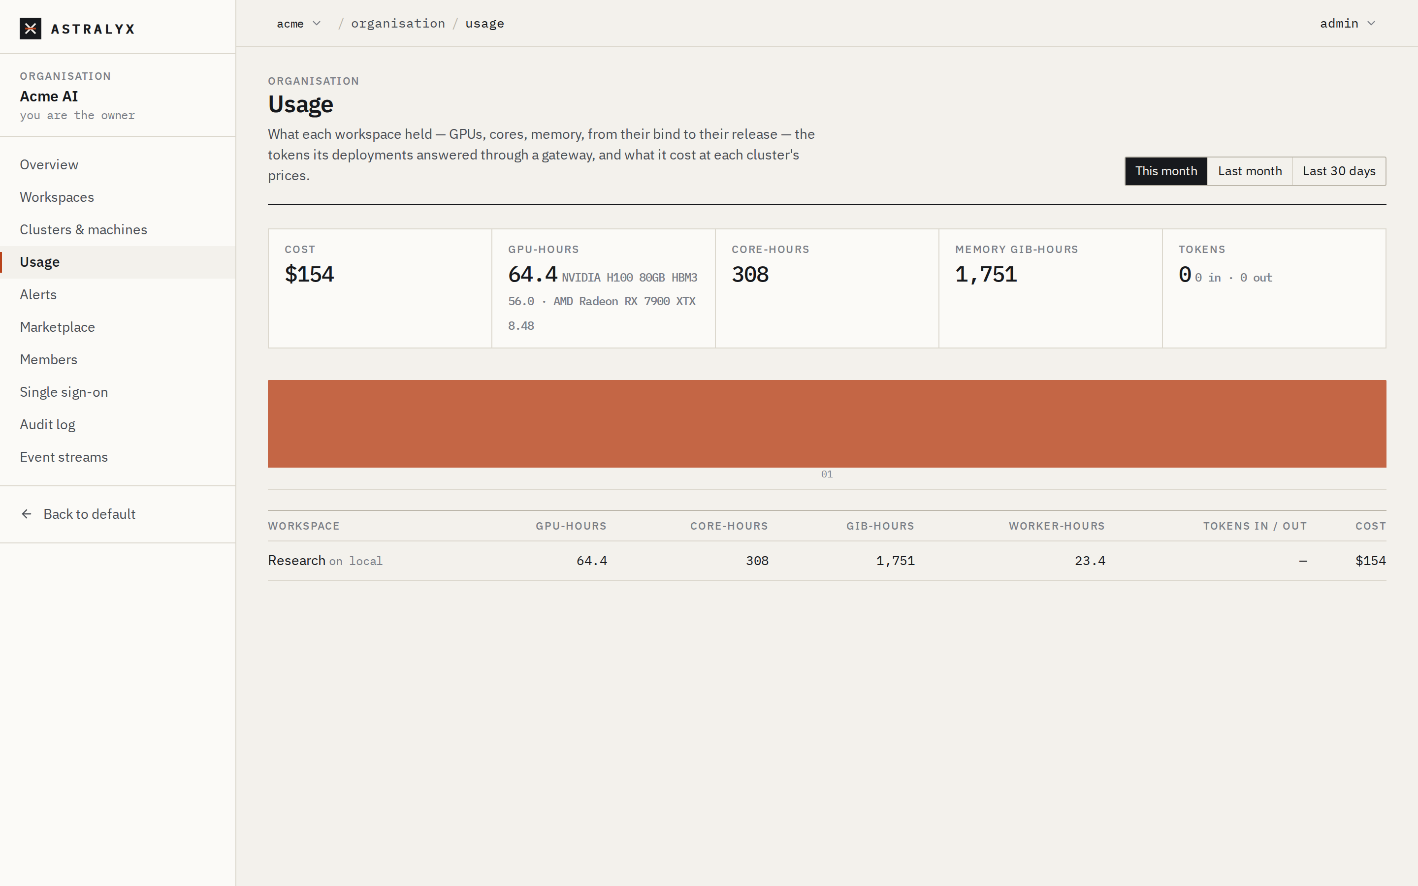Click the 64.4 GPU-hours summary figure
This screenshot has height=886, width=1418.
[533, 274]
